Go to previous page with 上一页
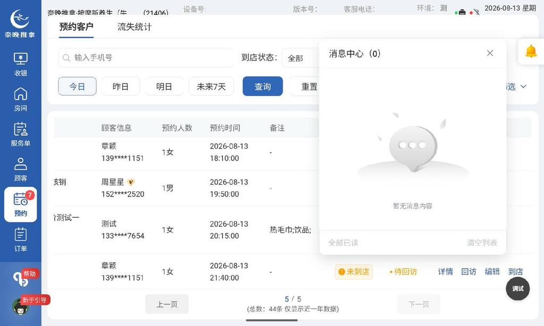Image resolution: width=544 pixels, height=326 pixels. [167, 304]
